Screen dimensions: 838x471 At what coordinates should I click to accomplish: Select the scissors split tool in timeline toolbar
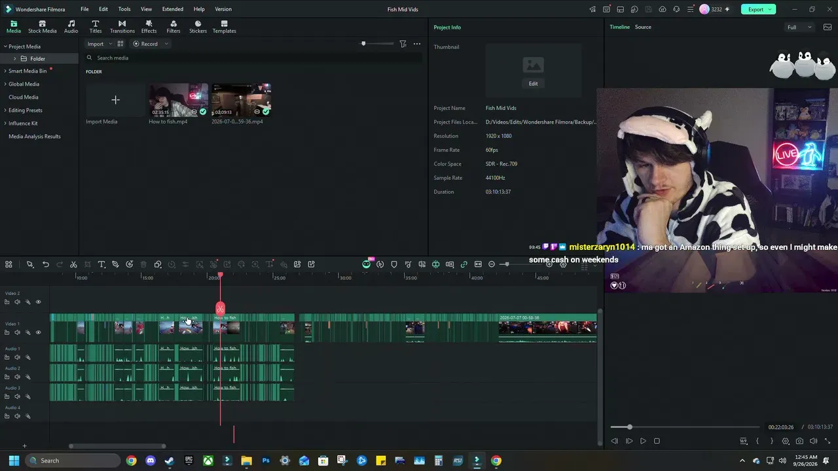[73, 264]
